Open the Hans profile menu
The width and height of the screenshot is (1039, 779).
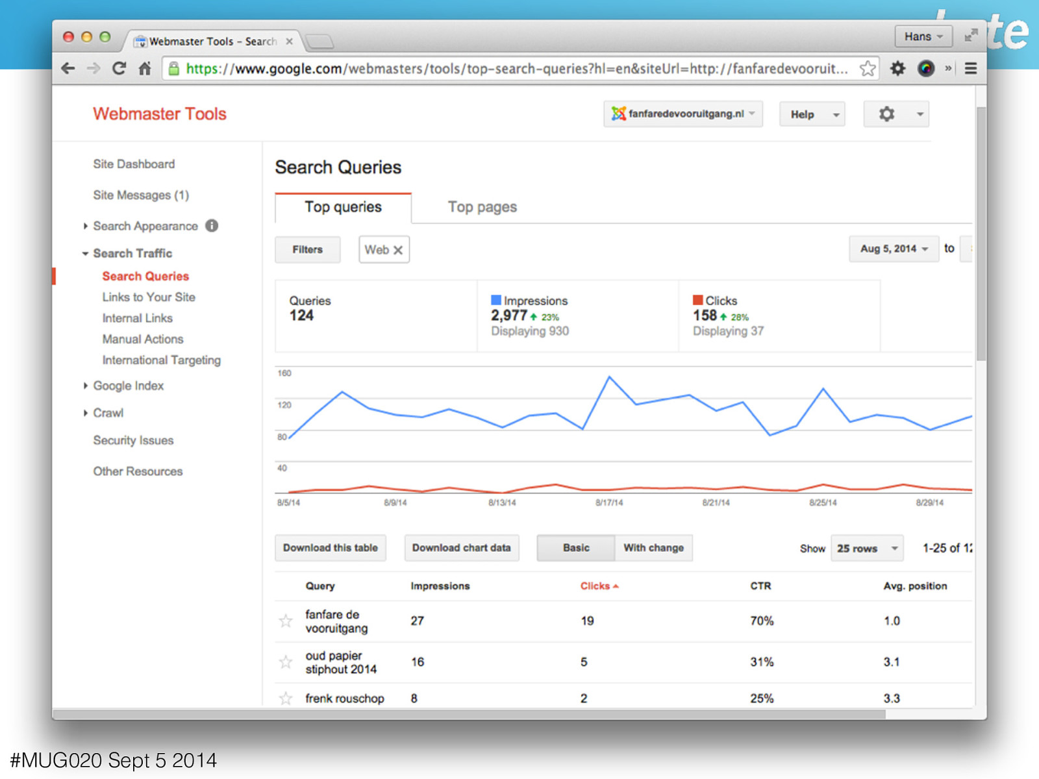[923, 36]
